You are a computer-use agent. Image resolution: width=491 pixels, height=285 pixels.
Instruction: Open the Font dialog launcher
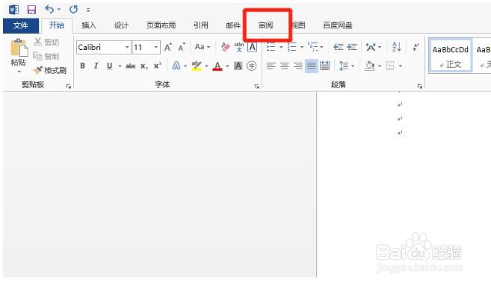(257, 87)
